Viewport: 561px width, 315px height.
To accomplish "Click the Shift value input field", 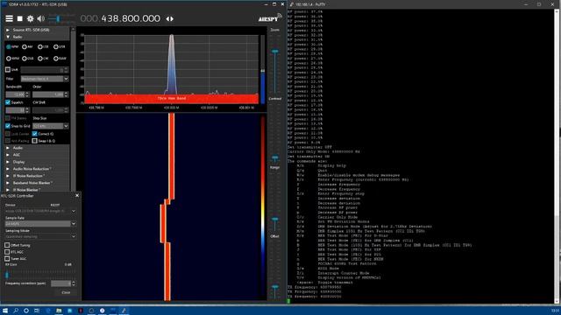I will tap(44, 70).
